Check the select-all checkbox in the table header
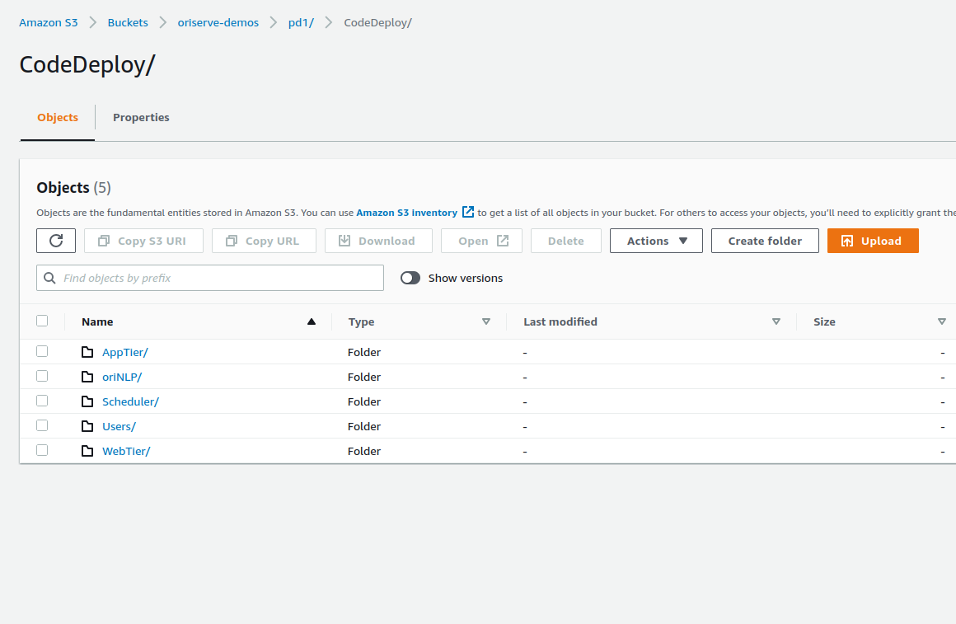 [x=42, y=321]
